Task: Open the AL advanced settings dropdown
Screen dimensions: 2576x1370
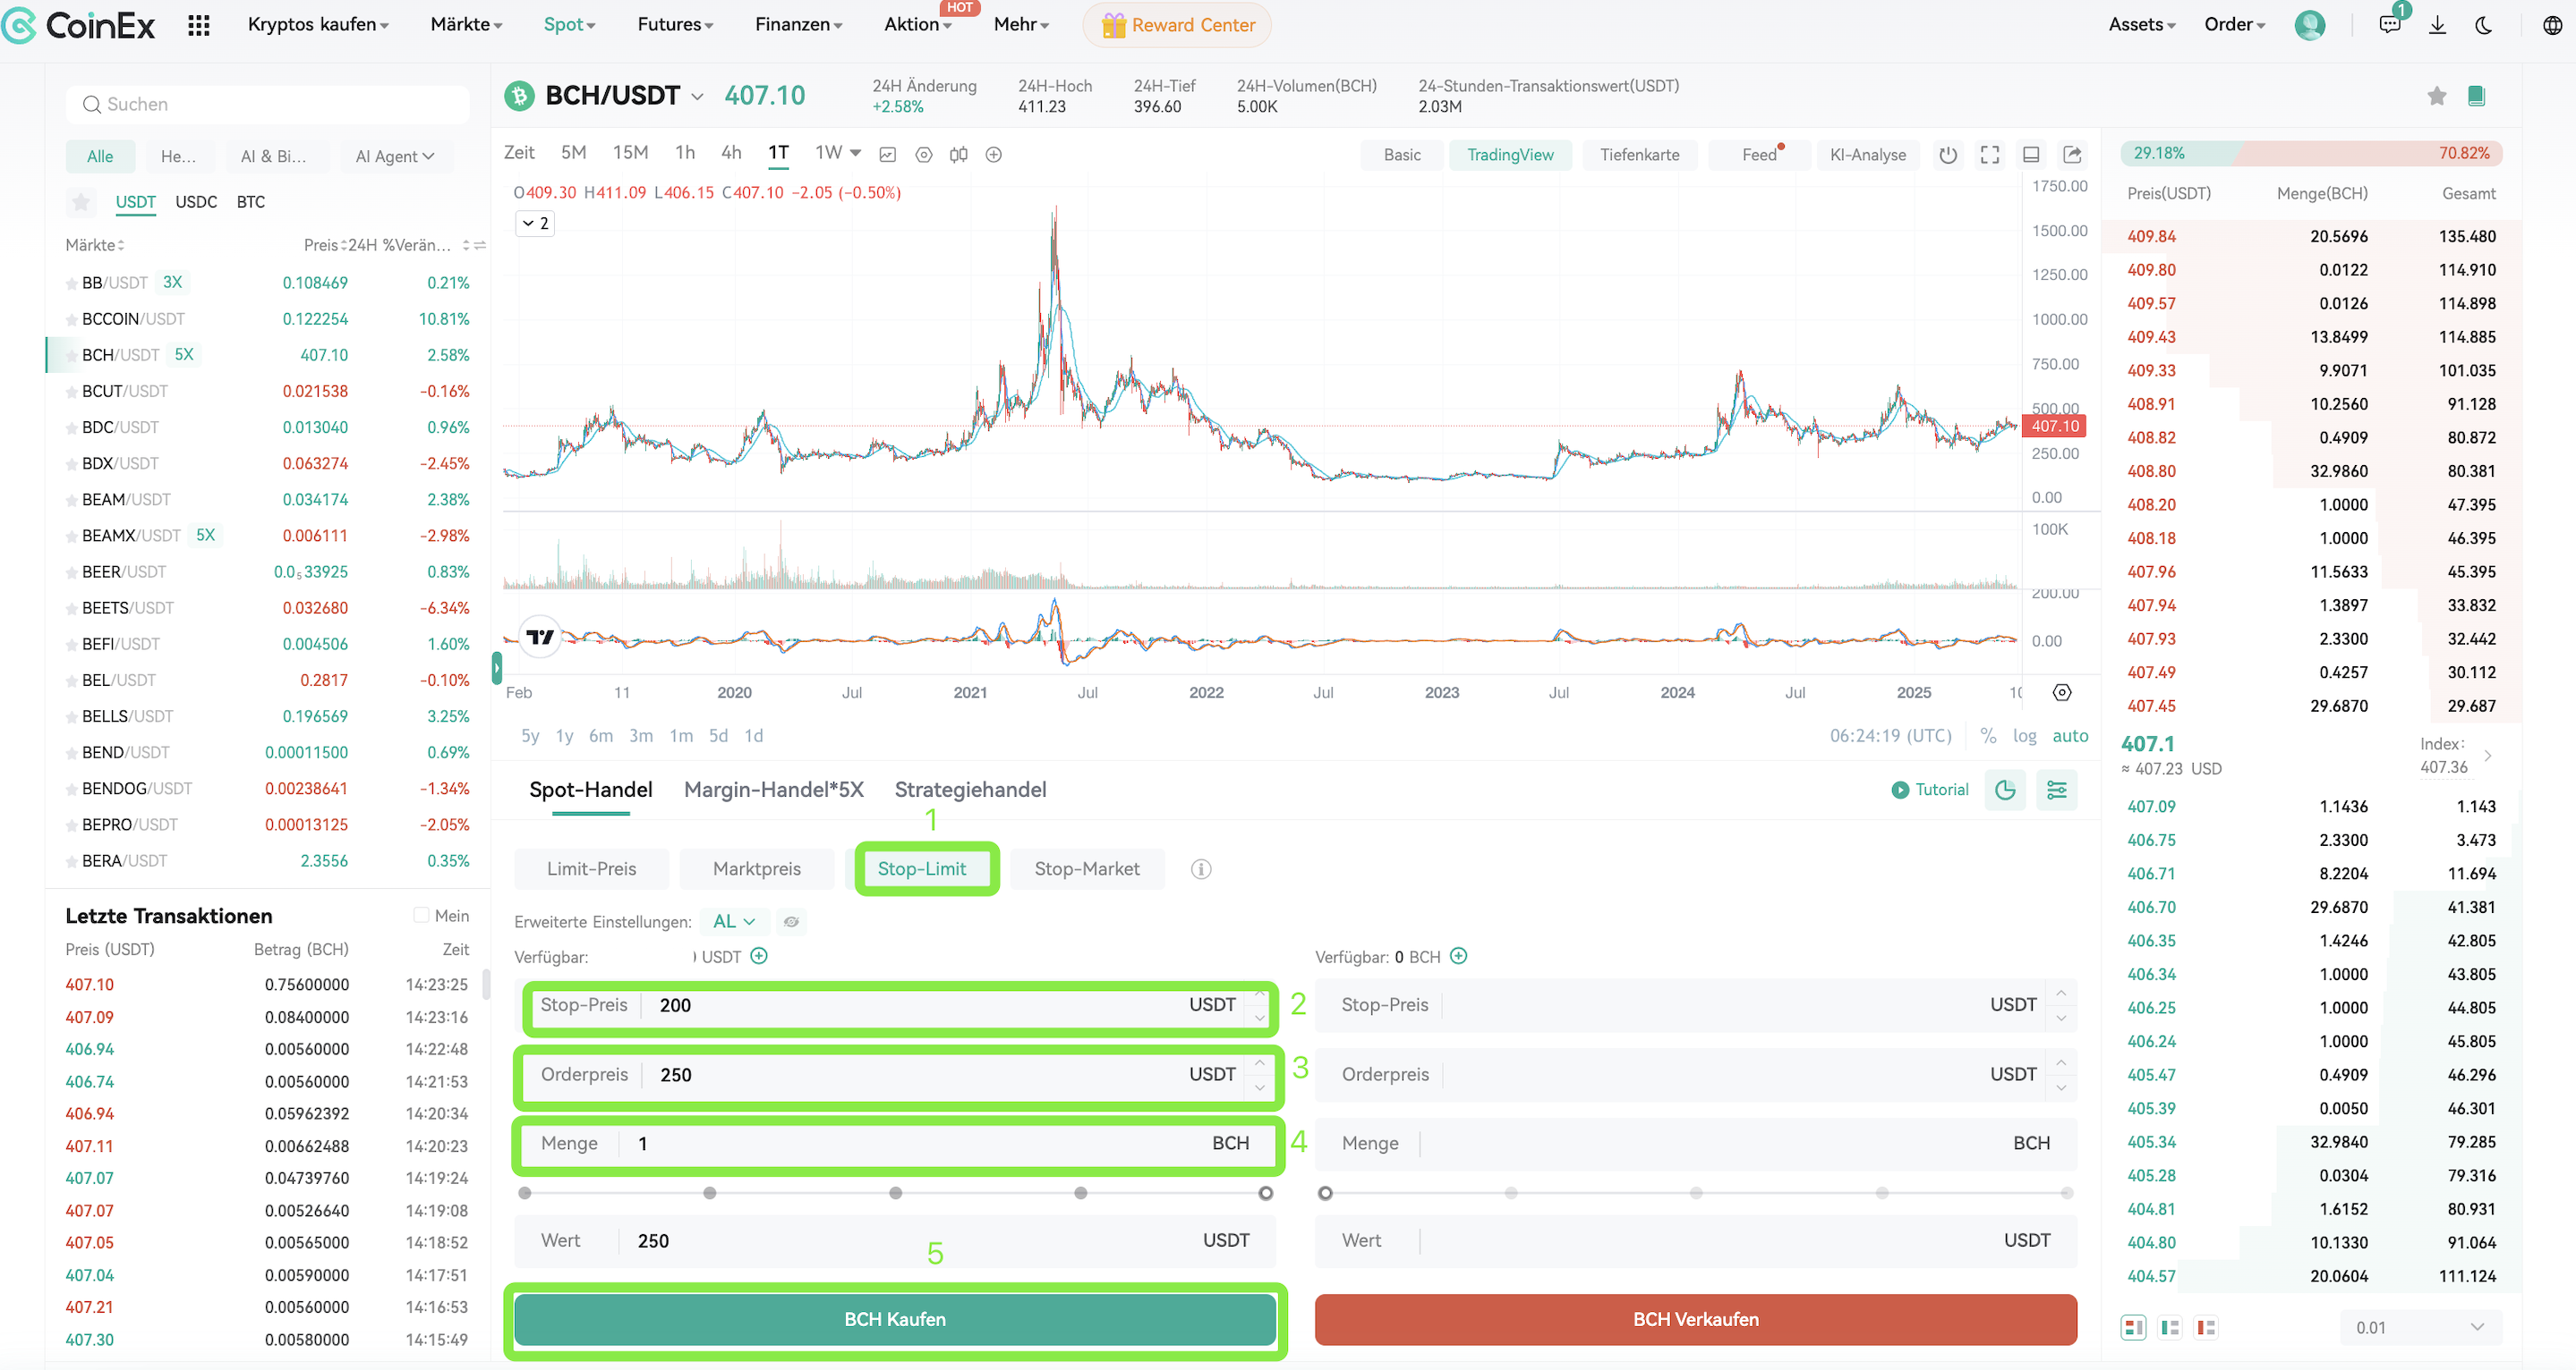Action: click(x=734, y=921)
